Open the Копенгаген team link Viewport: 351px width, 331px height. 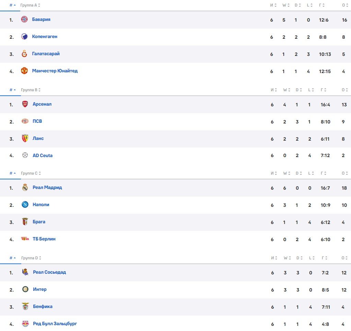(45, 37)
